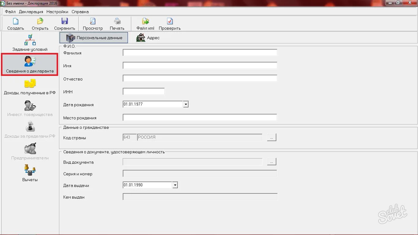
Task: Open the Вычеты deductions section
Action: 30,173
